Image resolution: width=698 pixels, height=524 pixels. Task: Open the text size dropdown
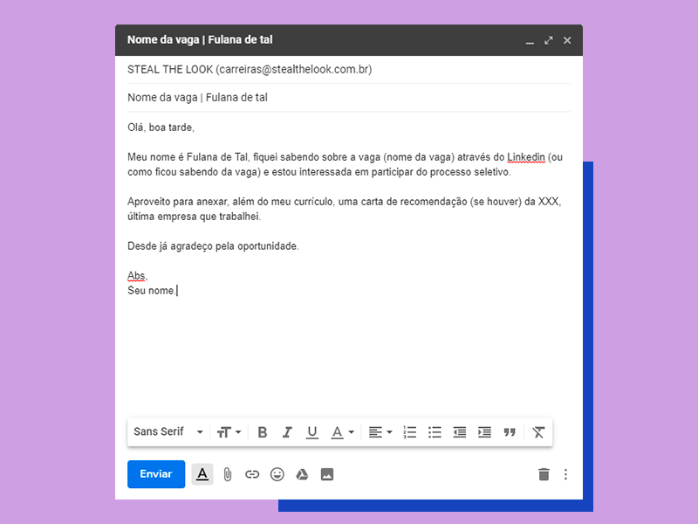tap(229, 431)
